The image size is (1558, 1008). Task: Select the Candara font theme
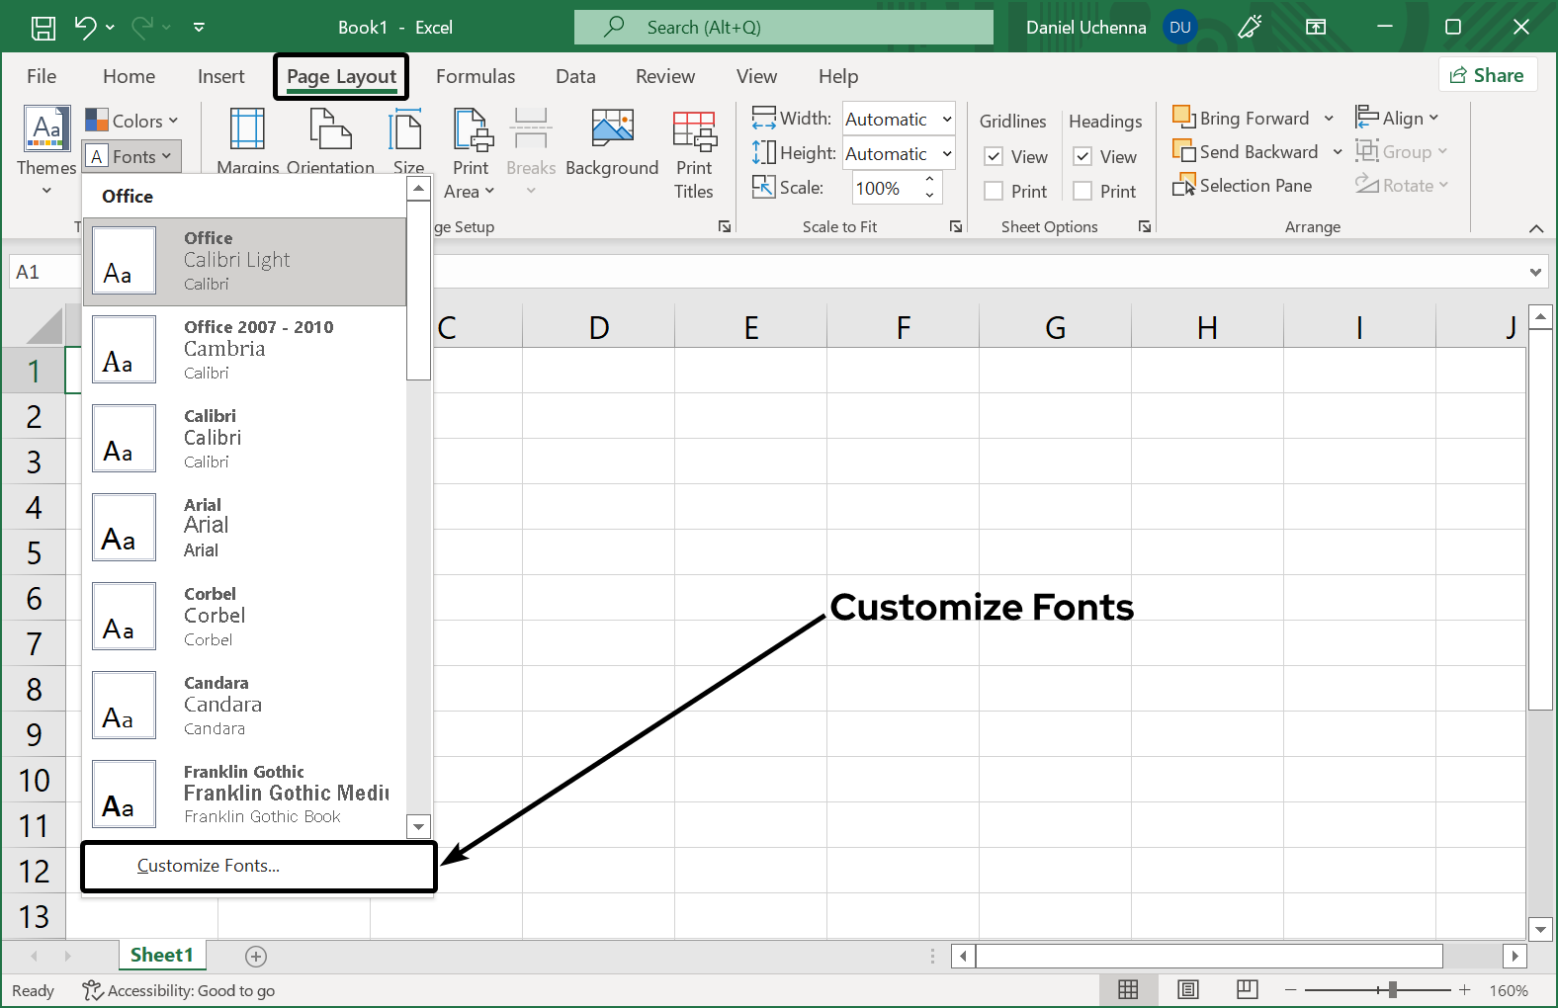point(245,706)
